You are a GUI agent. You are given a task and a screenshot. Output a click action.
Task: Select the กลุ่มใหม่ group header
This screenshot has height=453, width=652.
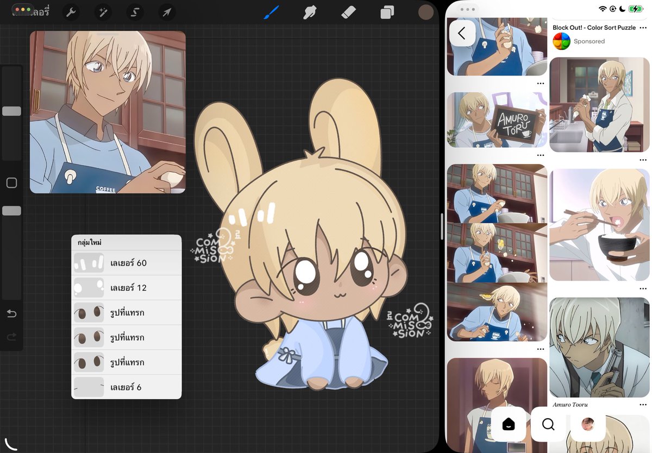tap(126, 242)
